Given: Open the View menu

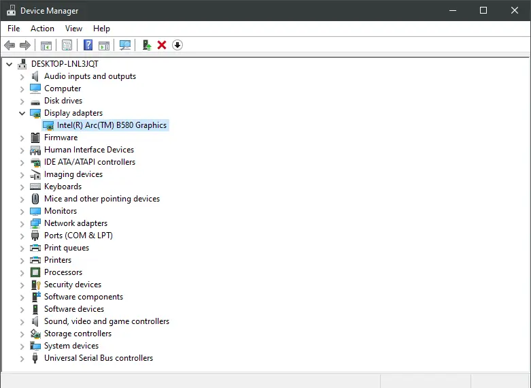Looking at the screenshot, I should (73, 29).
